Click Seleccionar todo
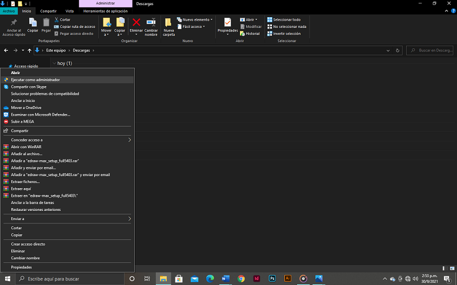Viewport: 457px width, 285px height. pyautogui.click(x=284, y=19)
